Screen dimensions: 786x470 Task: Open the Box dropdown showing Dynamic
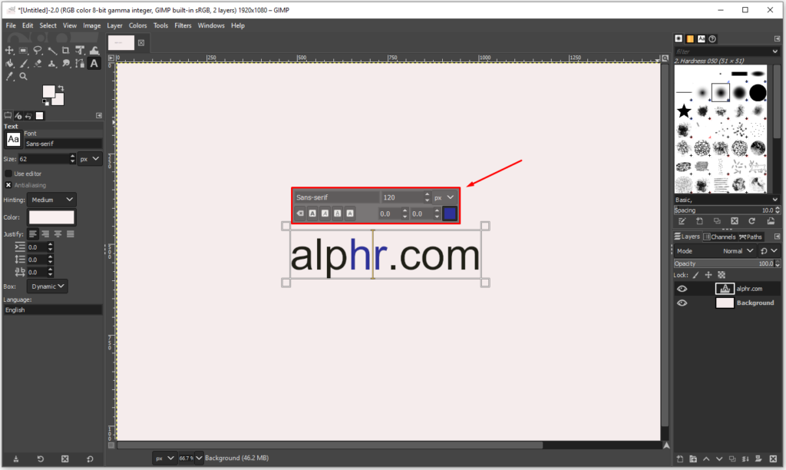(x=47, y=286)
